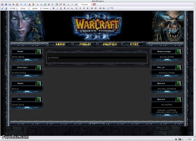
Task: Click the Save icon in the toolbar
Action: coord(2,5)
